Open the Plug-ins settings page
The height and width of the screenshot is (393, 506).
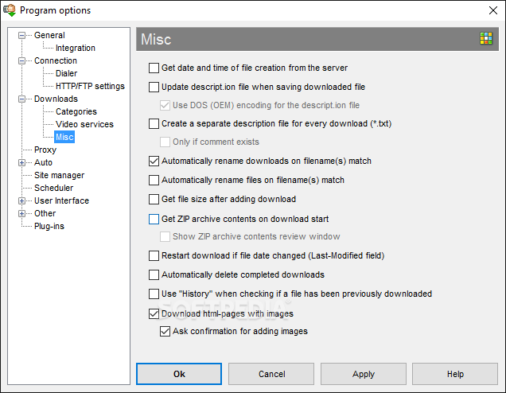[x=49, y=226]
